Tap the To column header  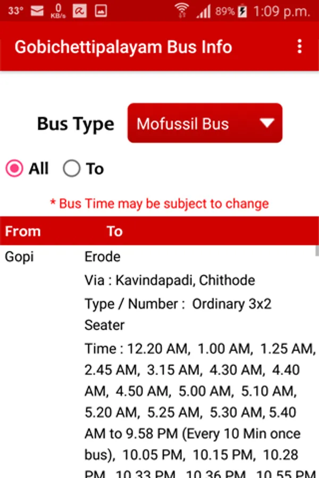(115, 232)
